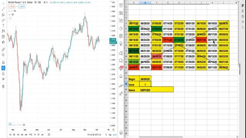Open the DOM depth icon
This screenshot has height=138, width=246.
(x=121, y=94)
